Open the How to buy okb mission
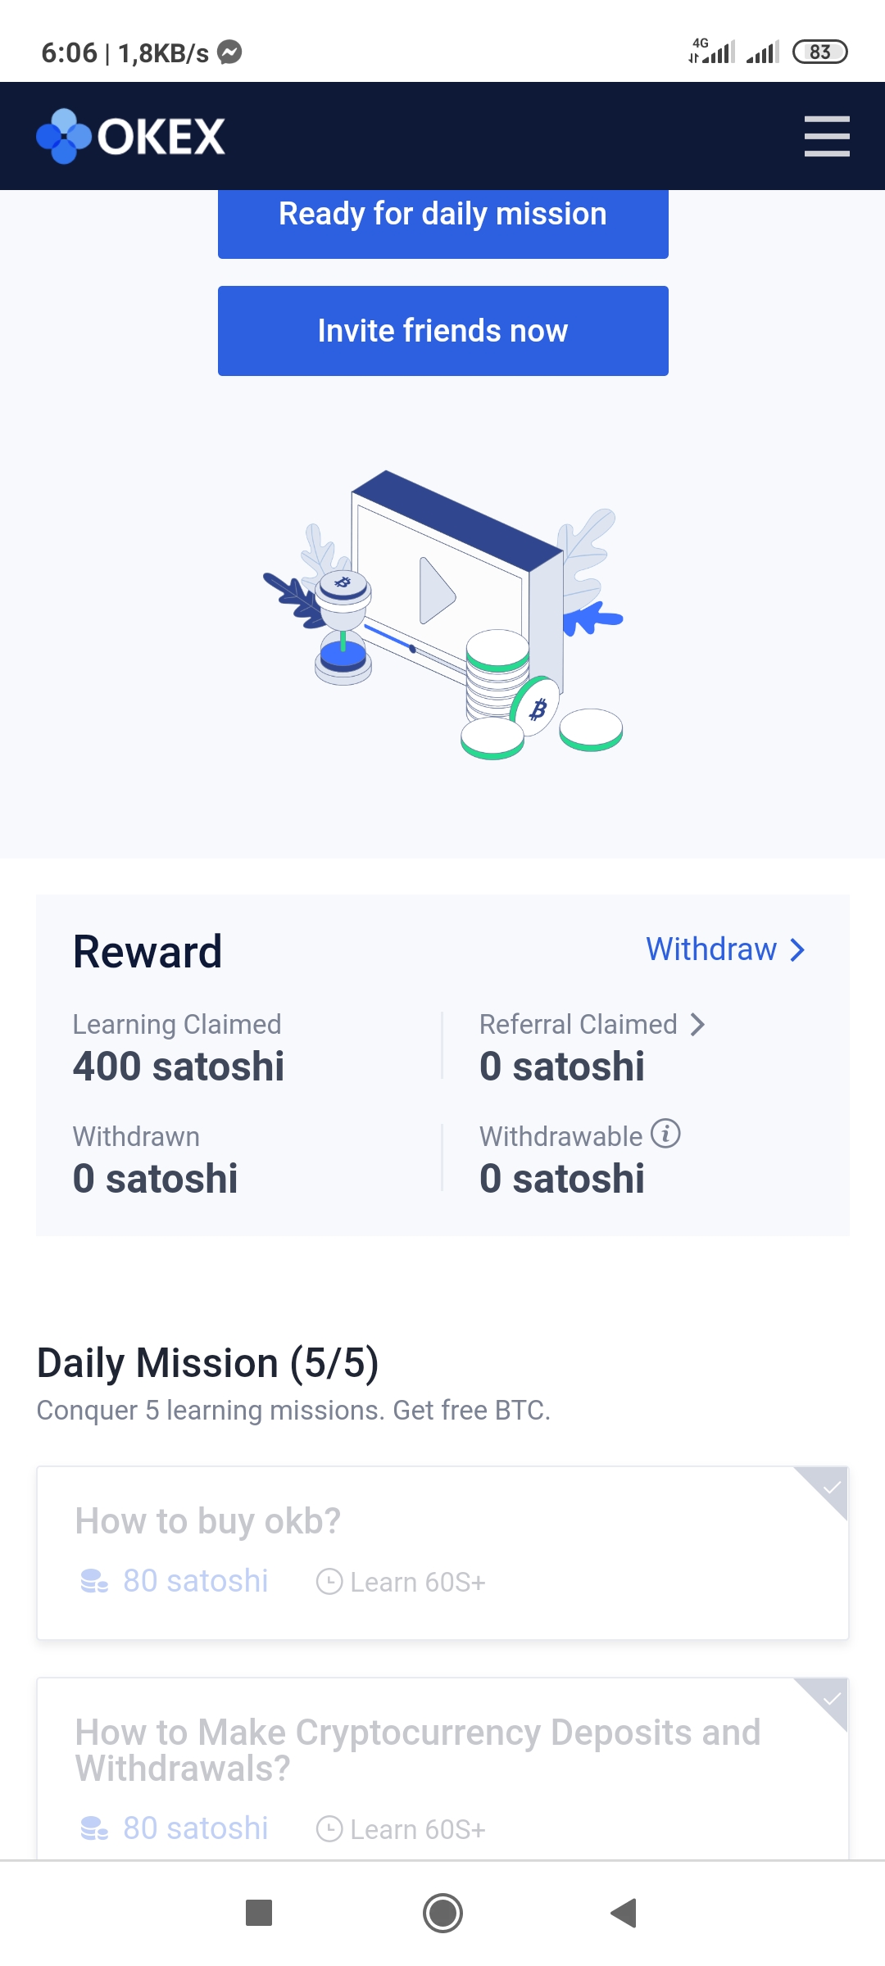The image size is (885, 1966). coord(208,1521)
